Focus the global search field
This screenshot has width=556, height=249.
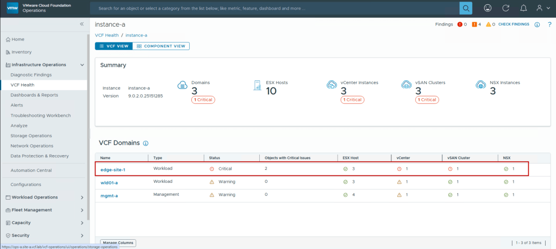pyautogui.click(x=274, y=8)
